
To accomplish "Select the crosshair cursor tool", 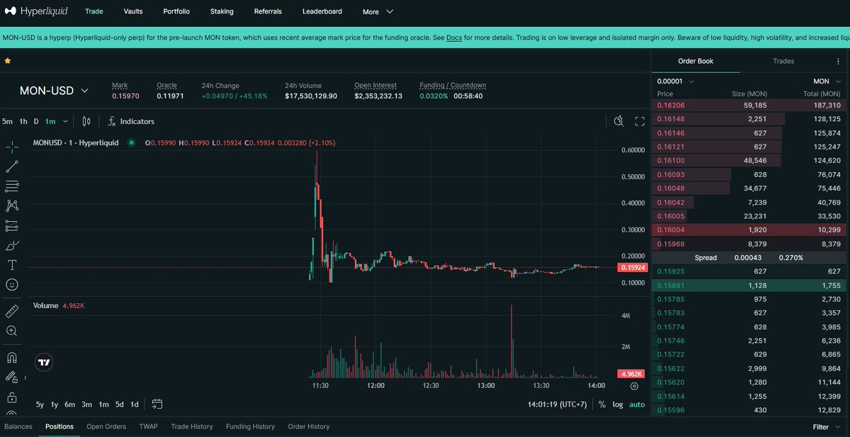I will click(x=12, y=147).
